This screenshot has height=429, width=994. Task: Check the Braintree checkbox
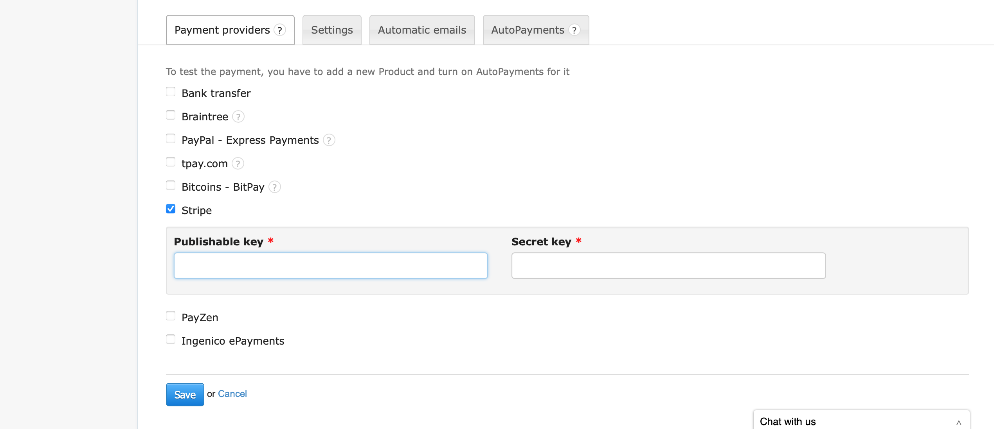tap(170, 115)
